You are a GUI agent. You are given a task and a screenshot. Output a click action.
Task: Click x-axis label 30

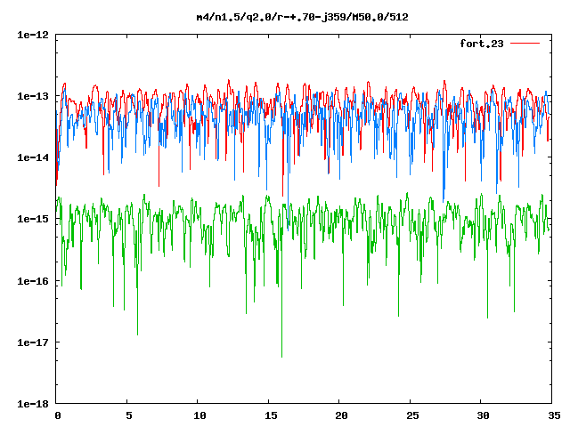point(483,415)
